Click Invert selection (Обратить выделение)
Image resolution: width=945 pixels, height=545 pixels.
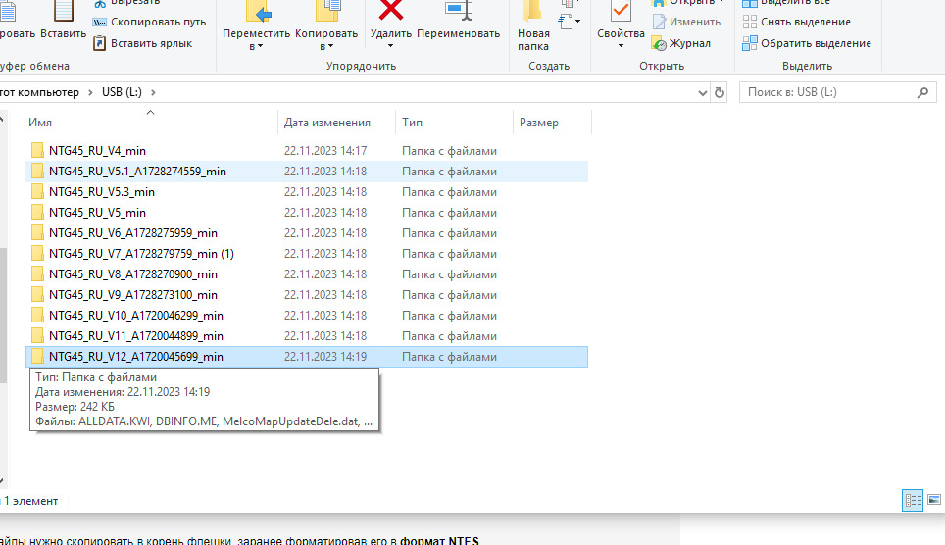pos(750,43)
